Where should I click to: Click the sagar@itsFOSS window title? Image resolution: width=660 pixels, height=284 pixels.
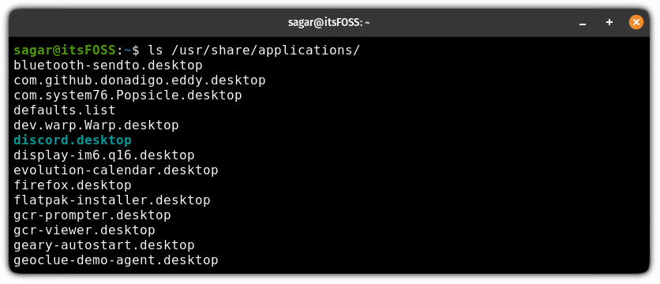(328, 23)
